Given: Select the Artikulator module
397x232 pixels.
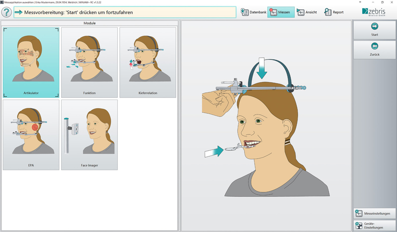Looking at the screenshot, I should (x=31, y=62).
